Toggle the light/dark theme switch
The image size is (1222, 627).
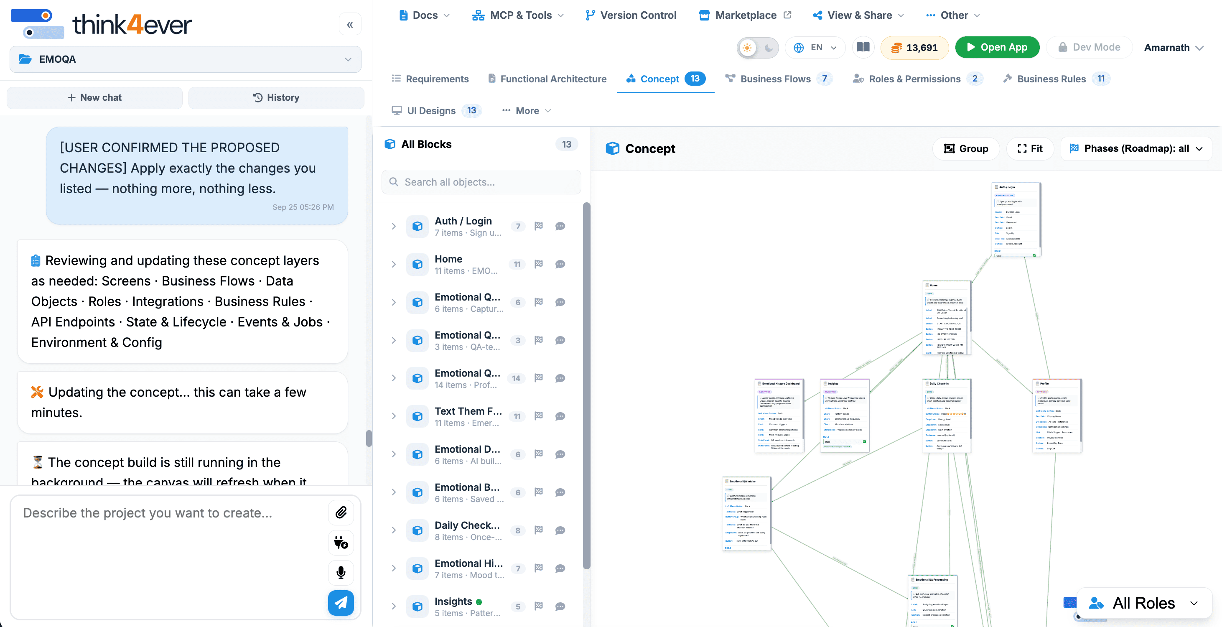758,48
